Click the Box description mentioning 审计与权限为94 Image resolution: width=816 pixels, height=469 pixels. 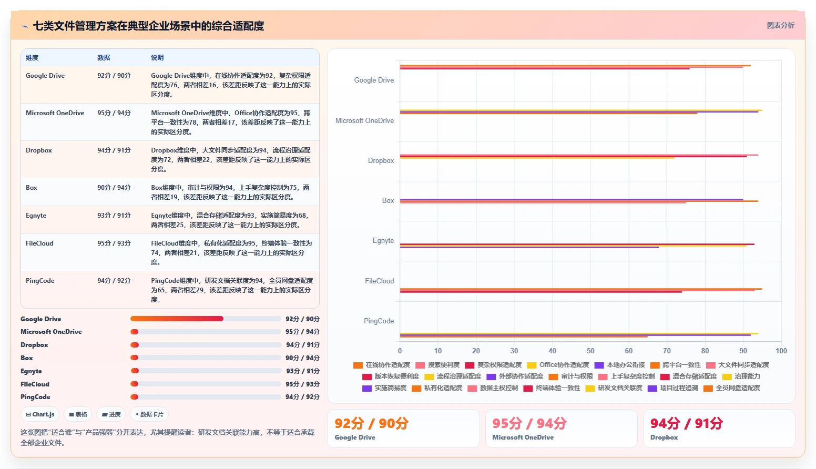pyautogui.click(x=231, y=192)
